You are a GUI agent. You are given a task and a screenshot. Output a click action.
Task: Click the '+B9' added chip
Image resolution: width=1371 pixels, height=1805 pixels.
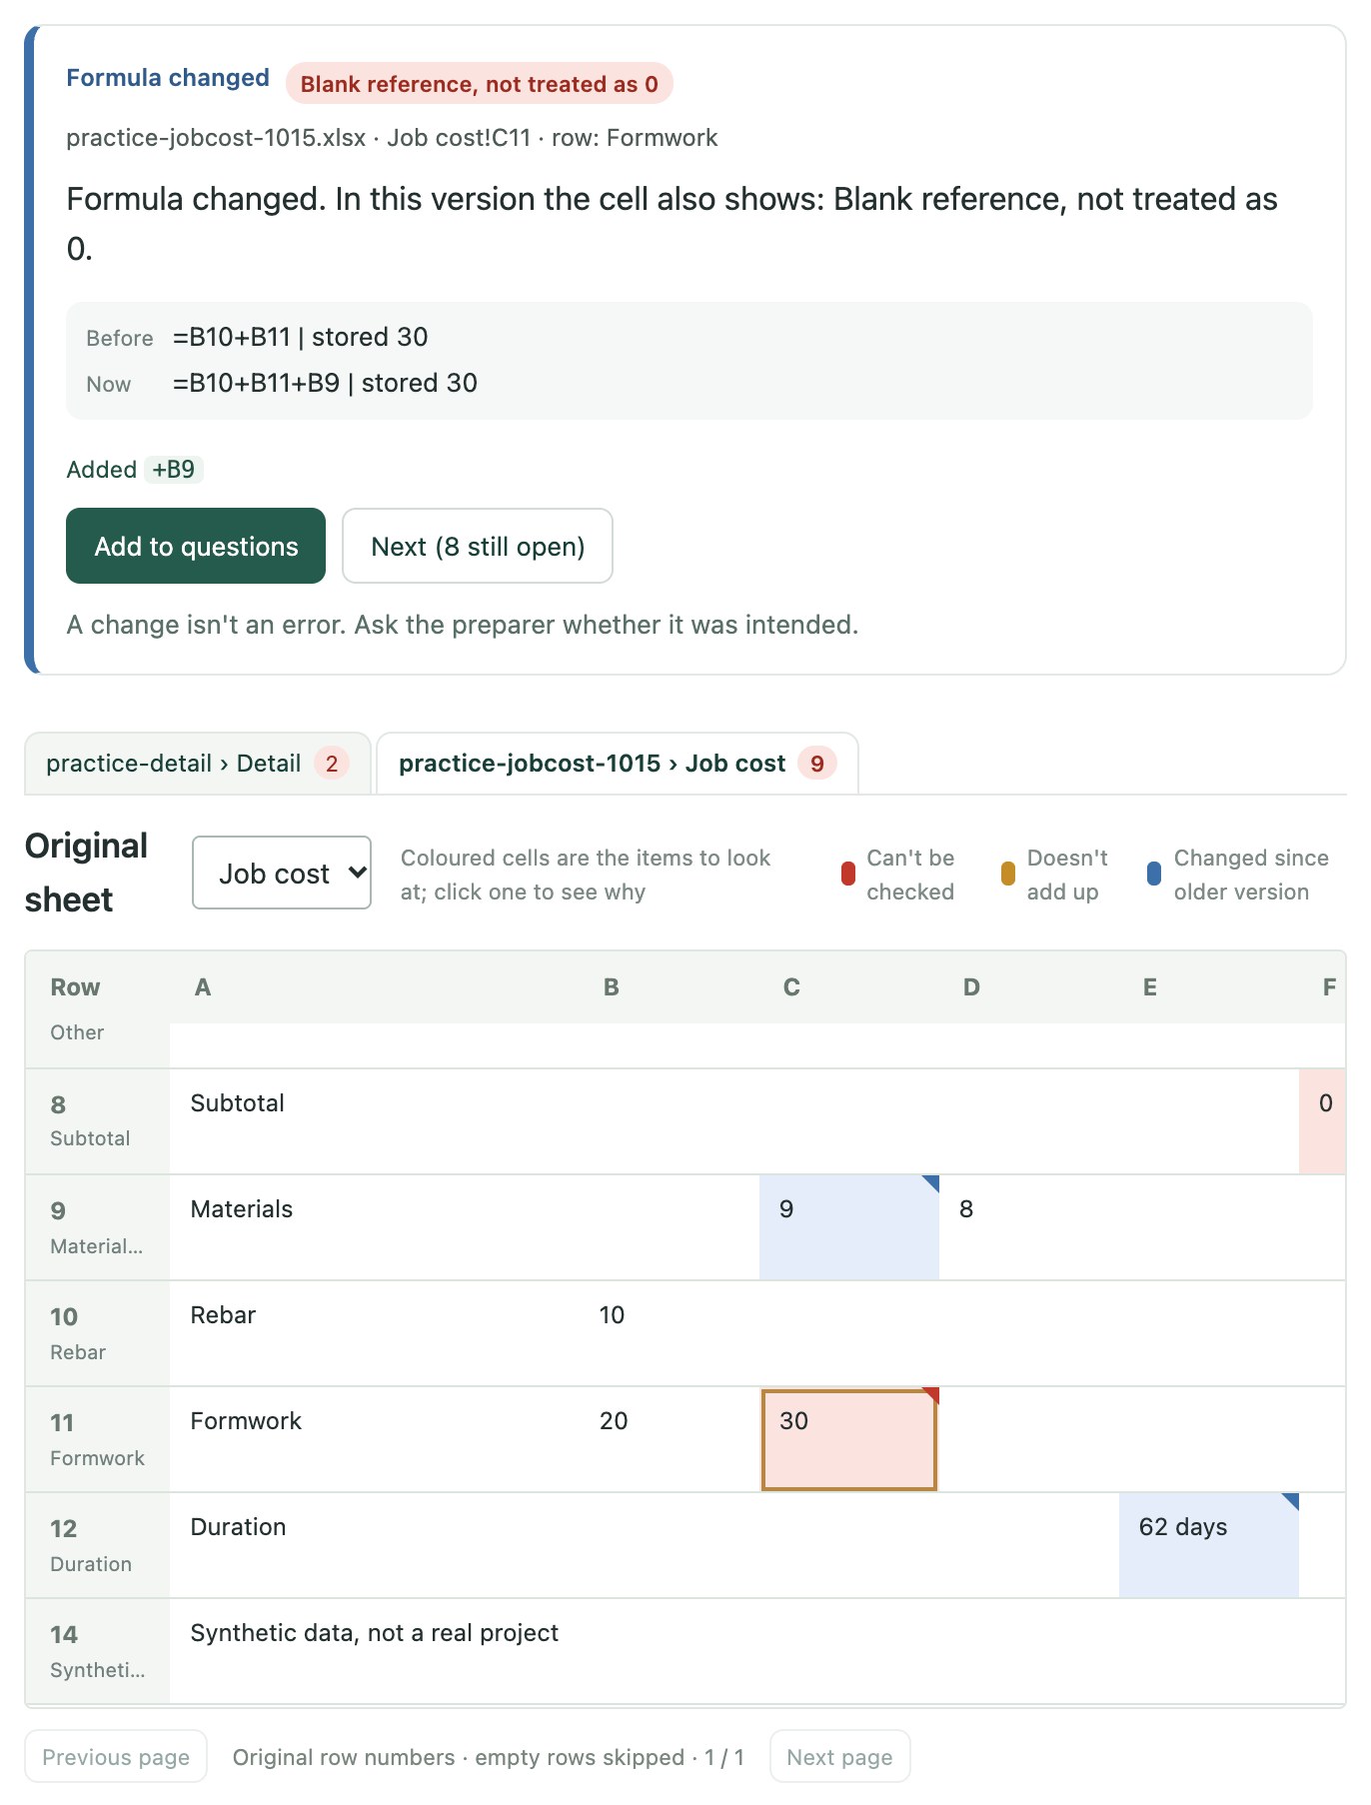click(x=174, y=470)
